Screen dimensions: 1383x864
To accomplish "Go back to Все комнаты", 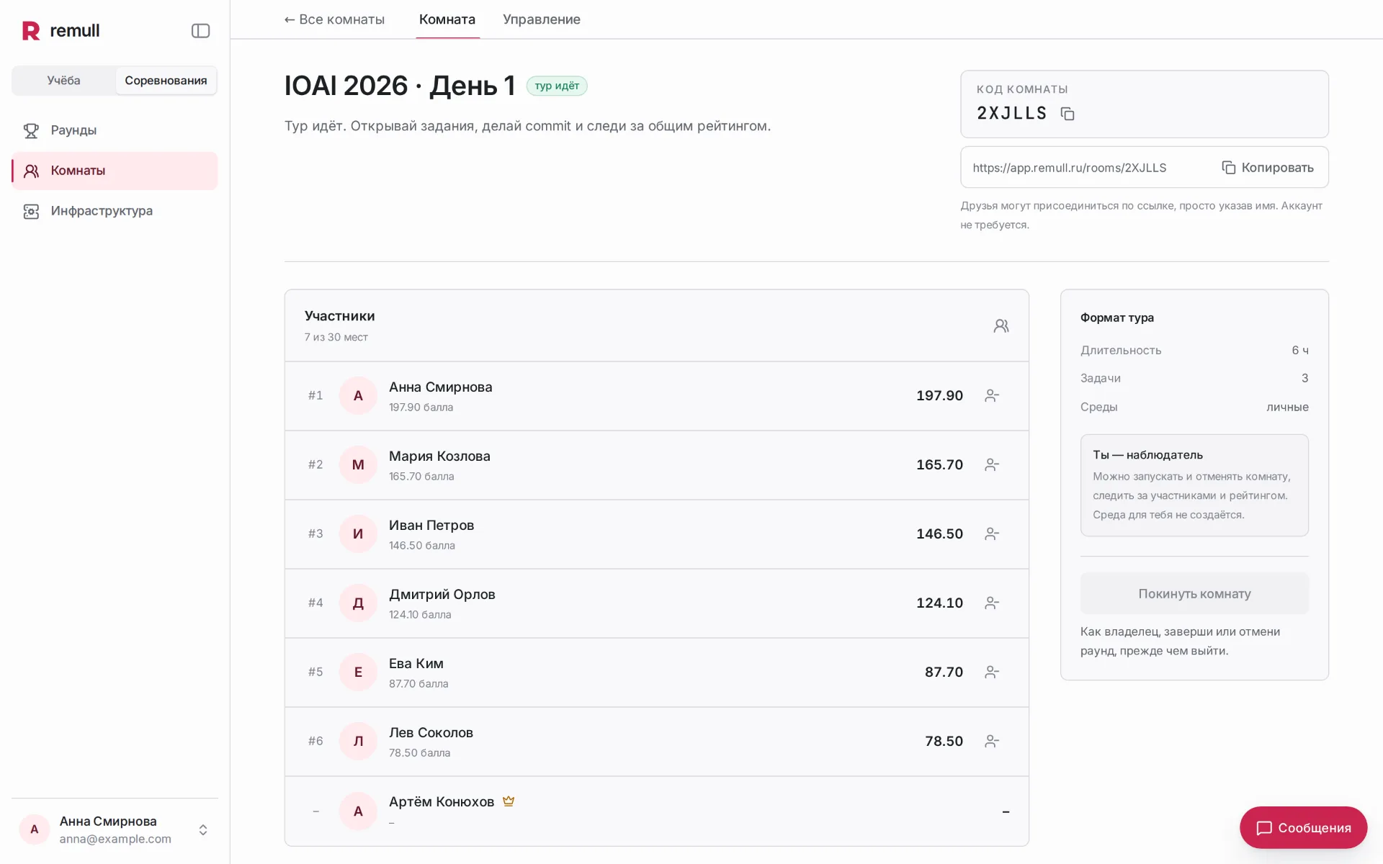I will [x=334, y=19].
